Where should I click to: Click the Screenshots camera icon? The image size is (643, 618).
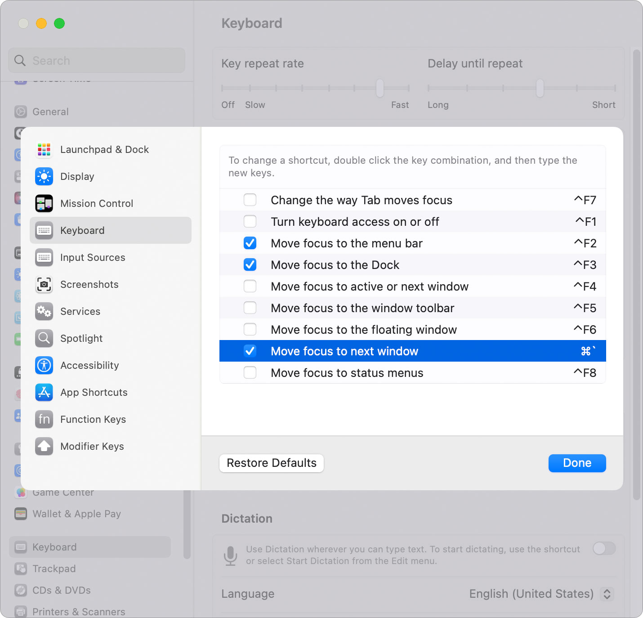(x=44, y=284)
